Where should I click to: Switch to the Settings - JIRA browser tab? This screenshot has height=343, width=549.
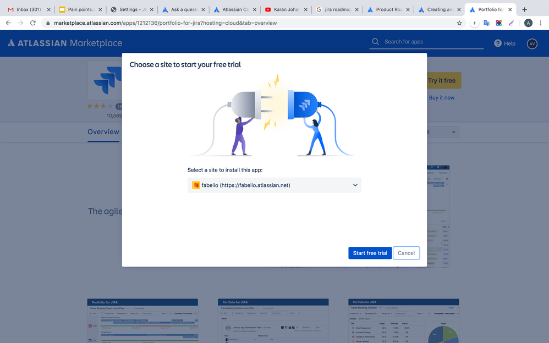(131, 9)
